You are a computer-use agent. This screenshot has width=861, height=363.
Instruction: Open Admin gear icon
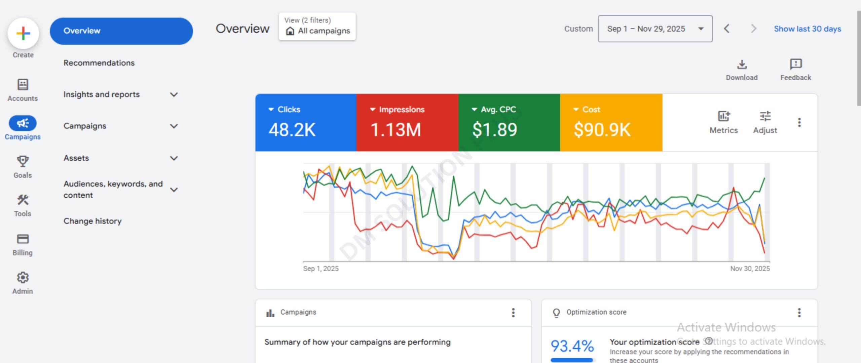click(23, 278)
